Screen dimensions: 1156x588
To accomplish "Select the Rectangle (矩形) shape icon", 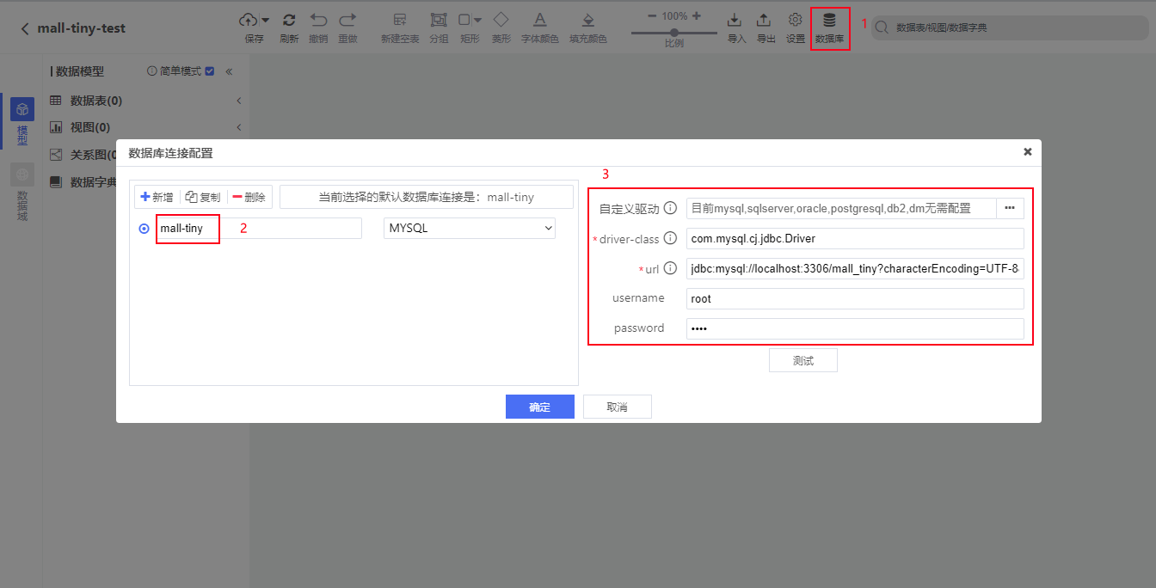I will pyautogui.click(x=464, y=19).
